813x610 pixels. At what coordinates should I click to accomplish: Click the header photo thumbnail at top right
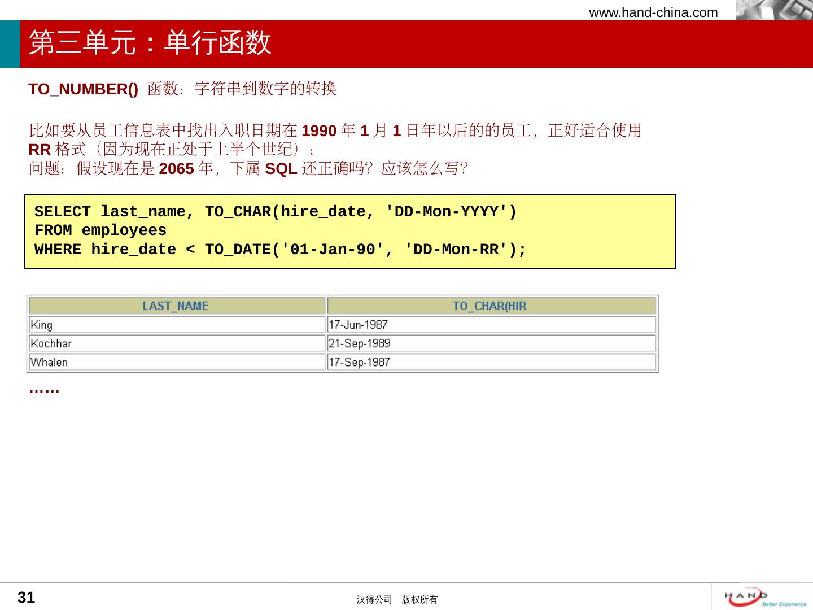775,10
